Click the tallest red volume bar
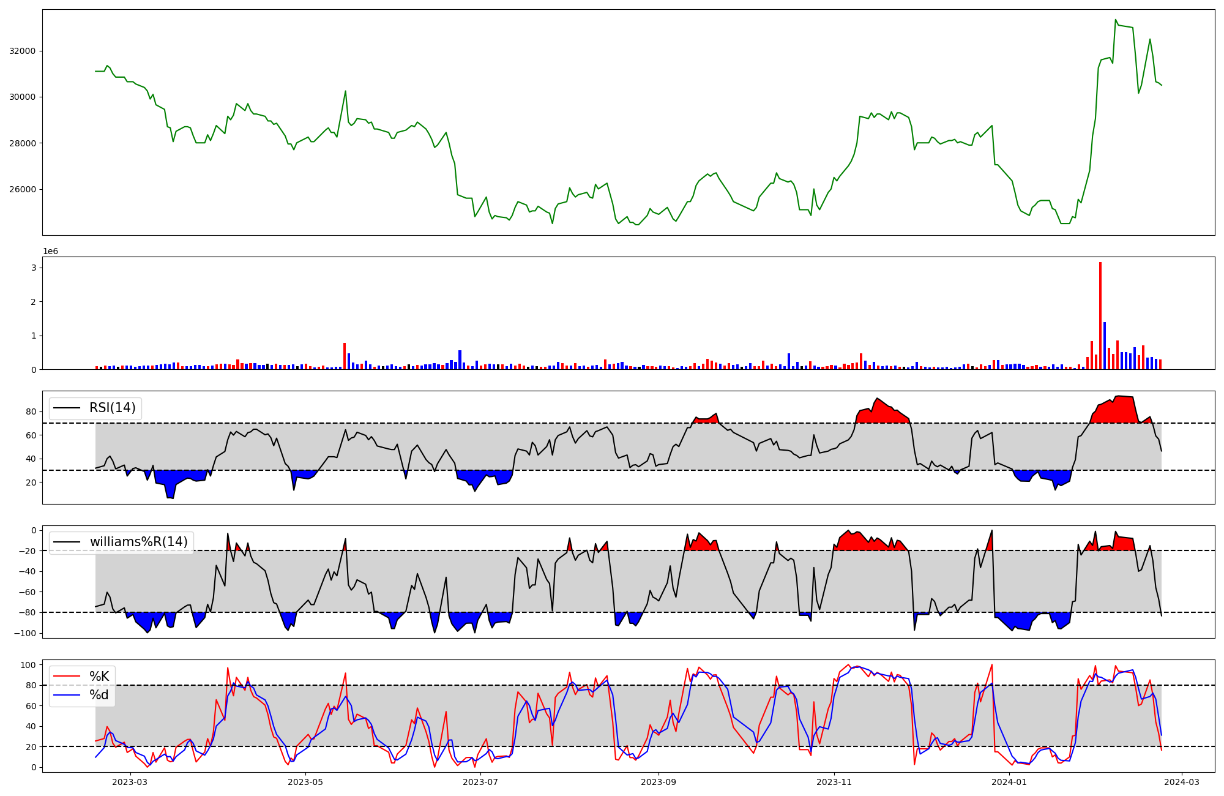 [1100, 315]
